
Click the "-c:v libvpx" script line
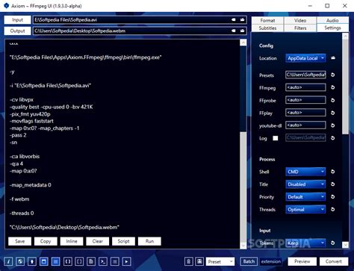(x=22, y=100)
